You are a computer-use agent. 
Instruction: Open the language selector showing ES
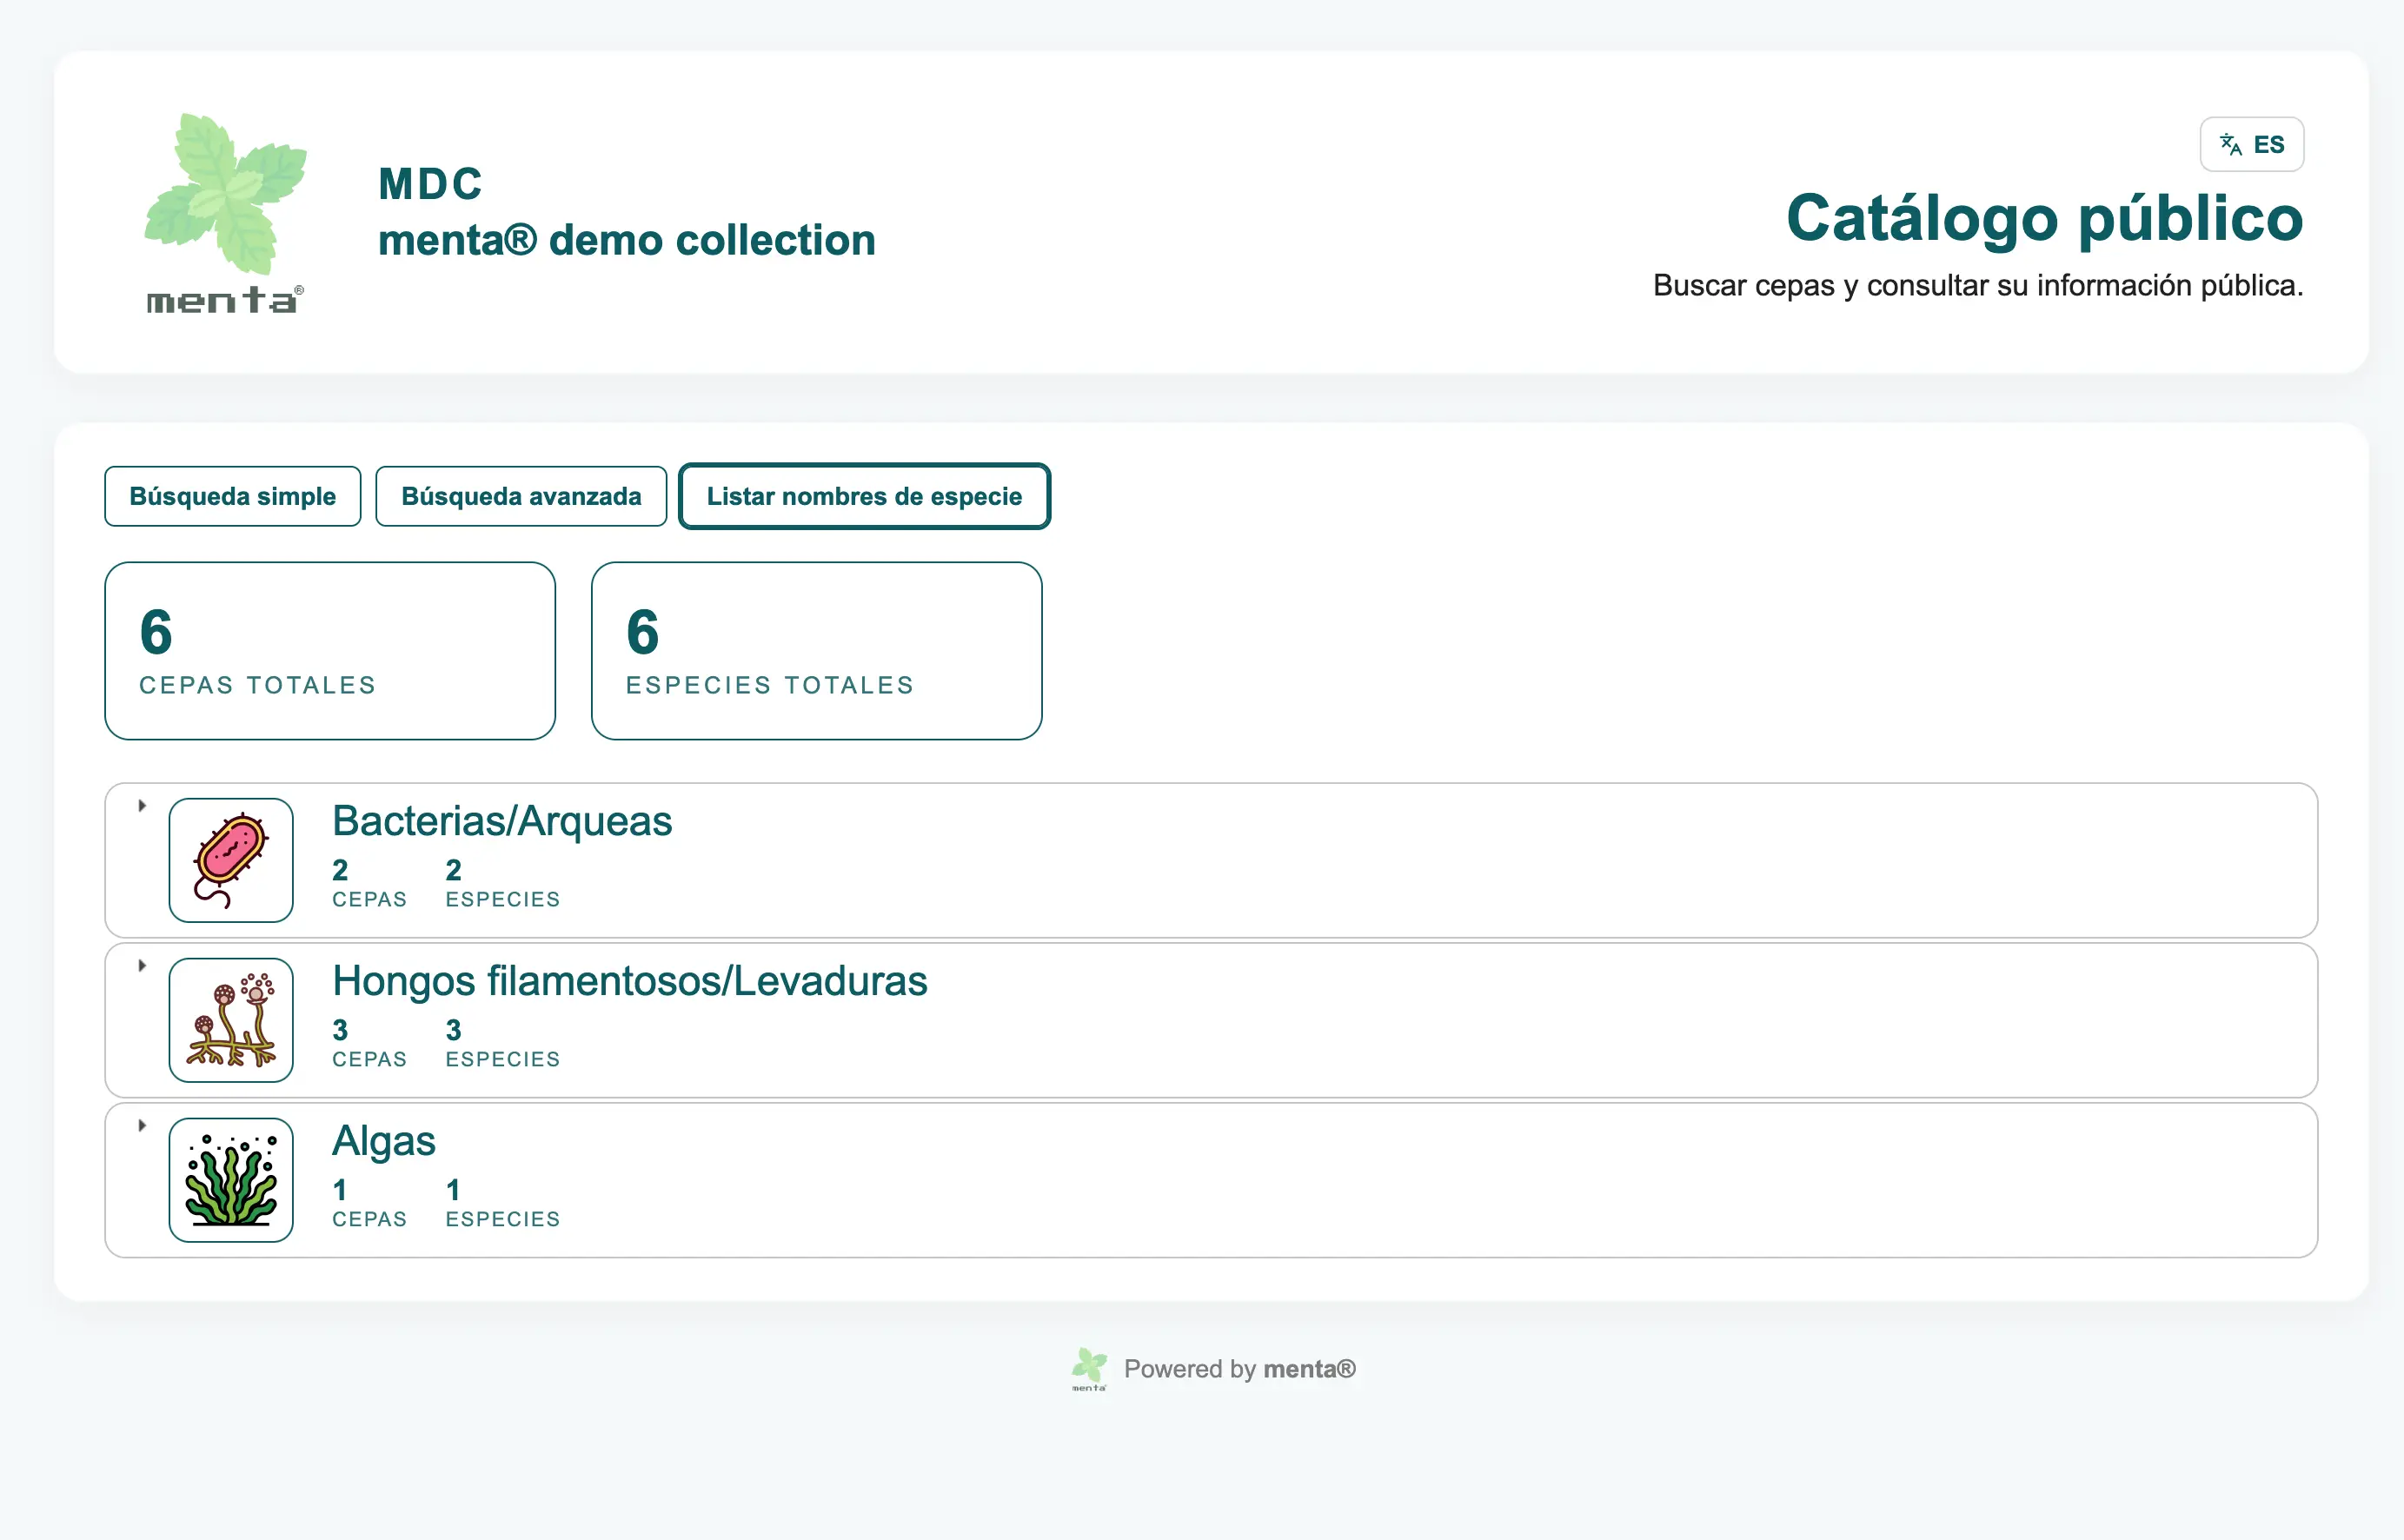tap(2251, 144)
